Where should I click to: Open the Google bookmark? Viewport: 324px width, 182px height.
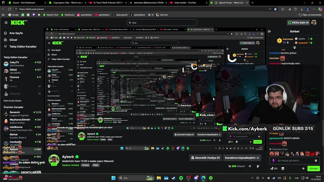[x=14, y=15]
